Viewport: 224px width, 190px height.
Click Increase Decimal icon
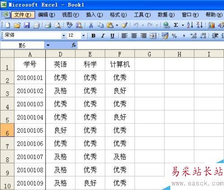[x=194, y=36]
